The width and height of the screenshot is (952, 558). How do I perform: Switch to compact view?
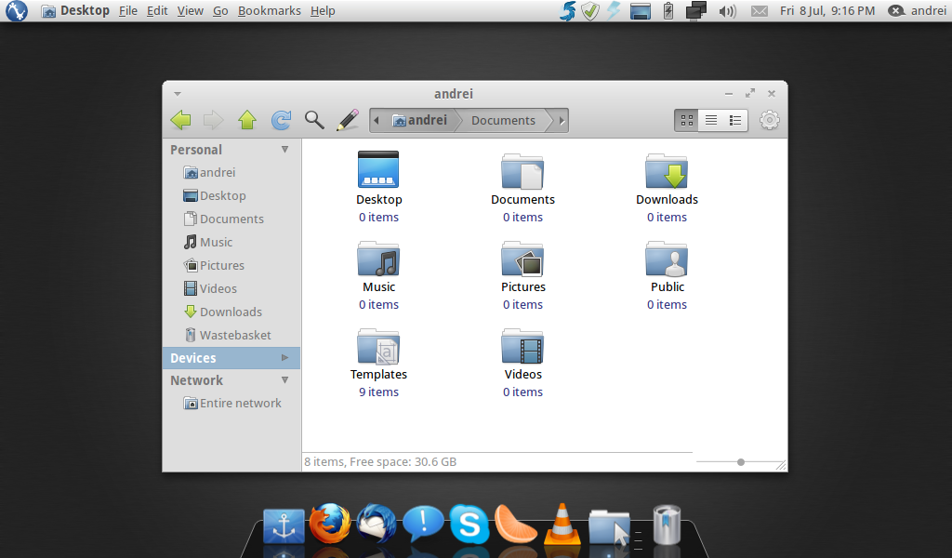735,120
